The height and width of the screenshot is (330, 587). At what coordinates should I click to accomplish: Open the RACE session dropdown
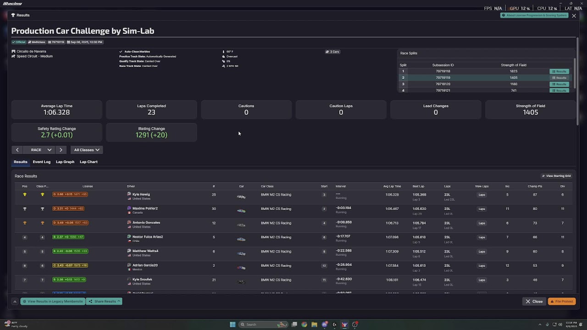point(39,150)
